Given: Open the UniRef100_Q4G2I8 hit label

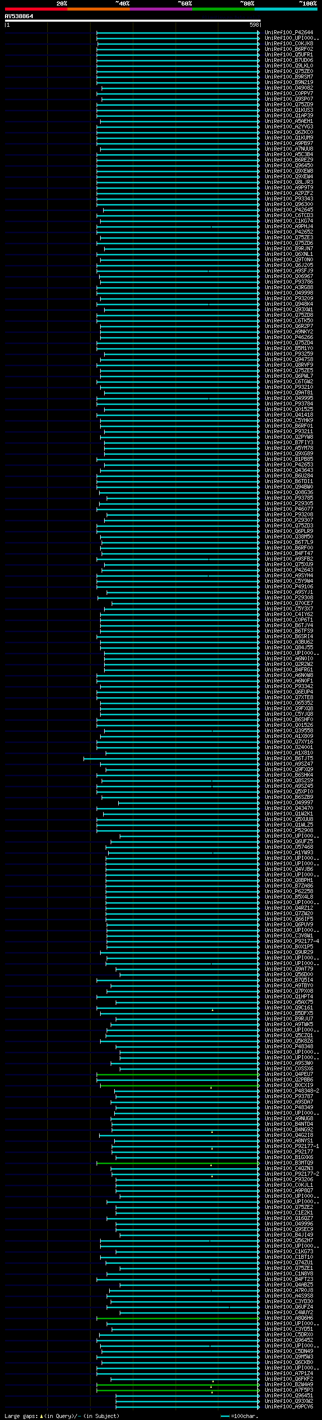Looking at the screenshot, I should click(x=289, y=1135).
